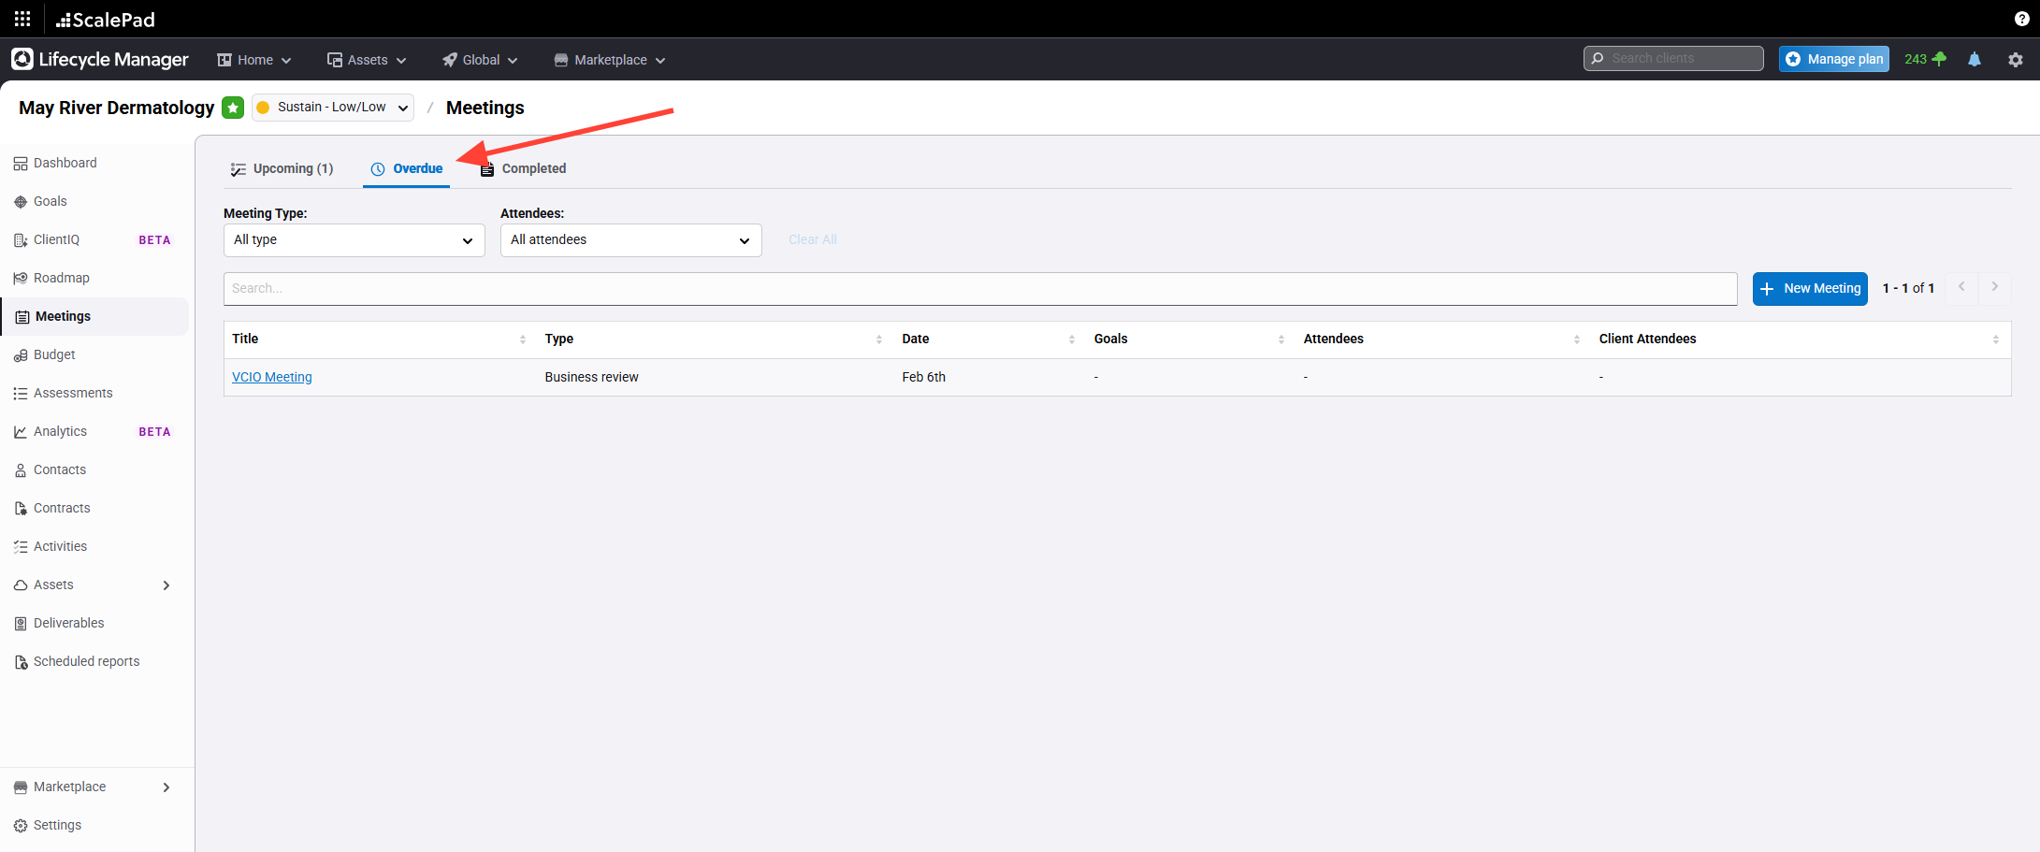Click the green star favorite icon
The height and width of the screenshot is (852, 2040).
[x=233, y=108]
